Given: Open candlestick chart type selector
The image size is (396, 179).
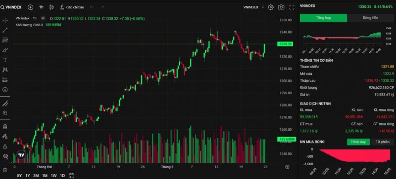Looking at the screenshot, I should point(51,7).
